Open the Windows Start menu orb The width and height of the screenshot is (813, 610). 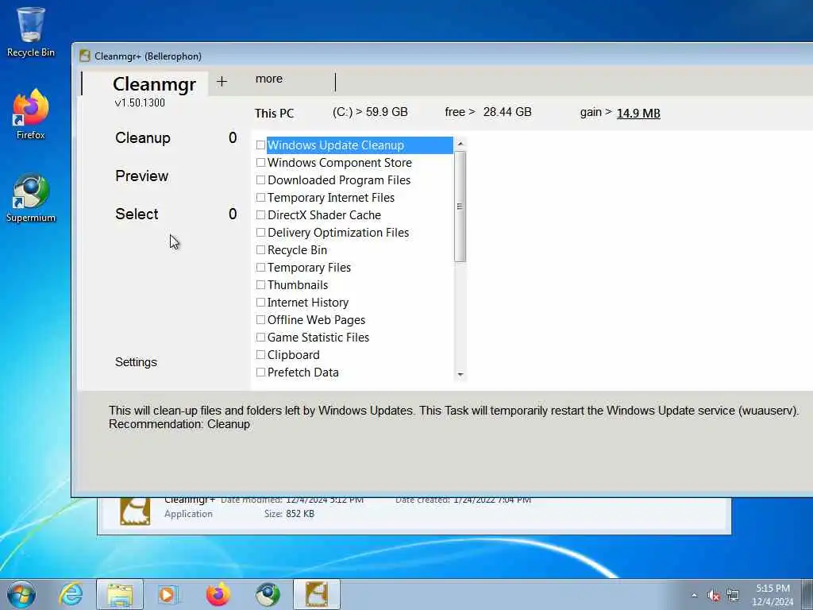coord(21,594)
